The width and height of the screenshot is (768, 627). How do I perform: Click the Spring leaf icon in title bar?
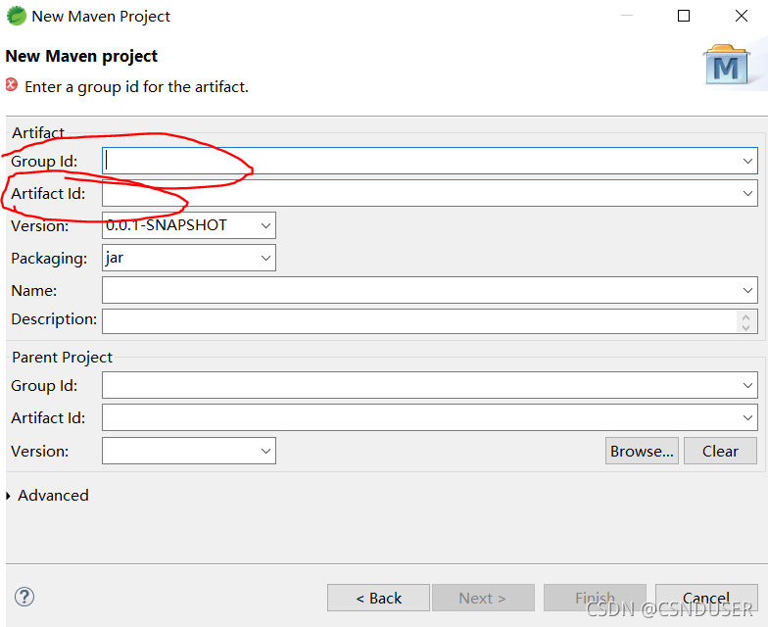(x=16, y=16)
